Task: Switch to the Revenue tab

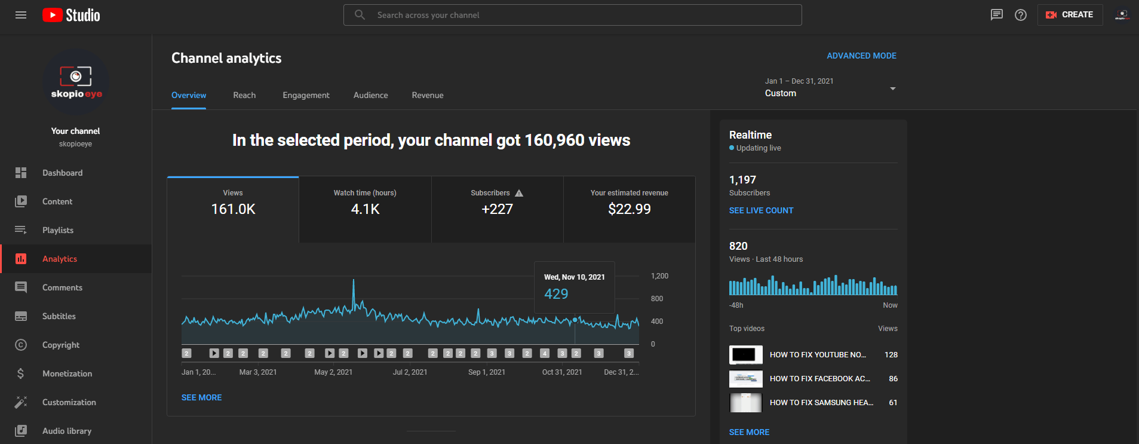Action: (427, 95)
